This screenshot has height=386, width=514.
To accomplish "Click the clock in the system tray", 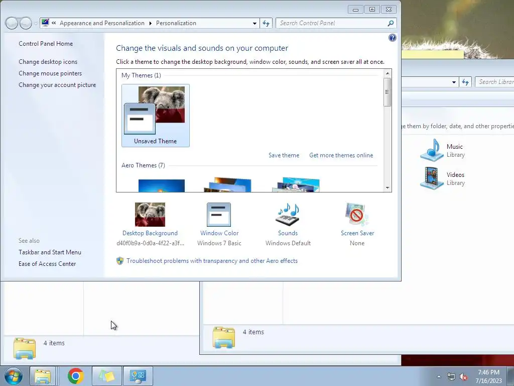I will click(x=488, y=376).
